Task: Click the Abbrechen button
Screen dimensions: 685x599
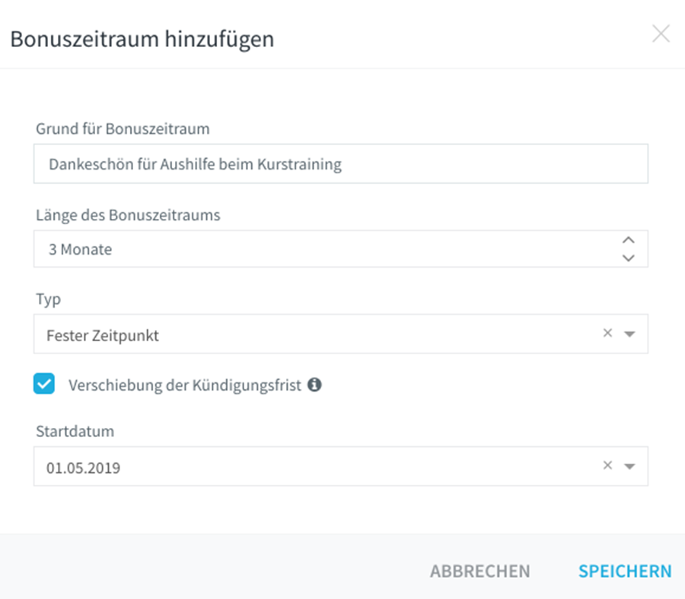Action: tap(479, 571)
